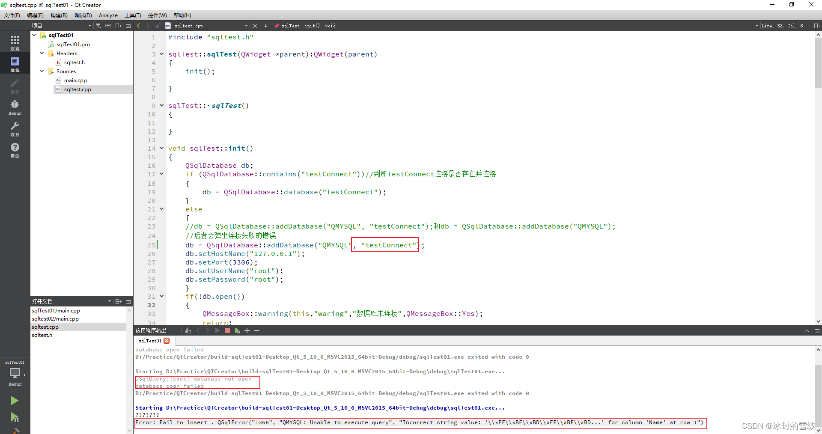Run the project with green play button

(x=15, y=401)
